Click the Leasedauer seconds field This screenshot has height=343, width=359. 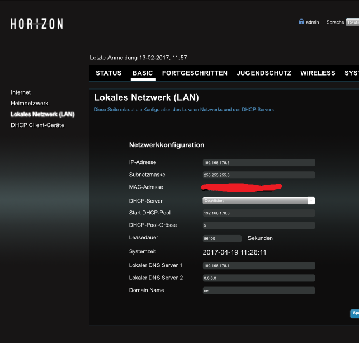pos(222,238)
